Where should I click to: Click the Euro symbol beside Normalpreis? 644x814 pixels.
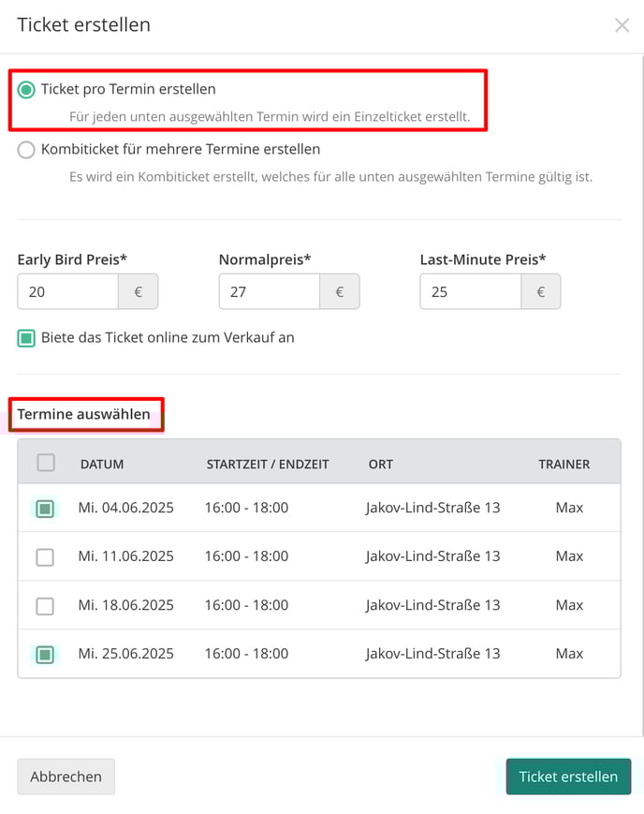pos(340,291)
